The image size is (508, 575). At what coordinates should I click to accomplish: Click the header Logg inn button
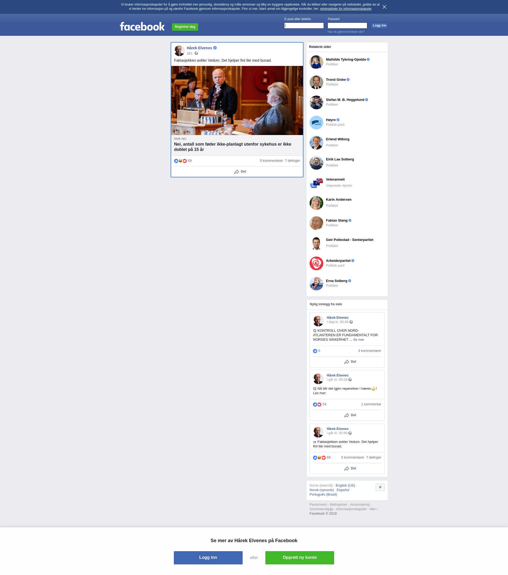pyautogui.click(x=379, y=26)
